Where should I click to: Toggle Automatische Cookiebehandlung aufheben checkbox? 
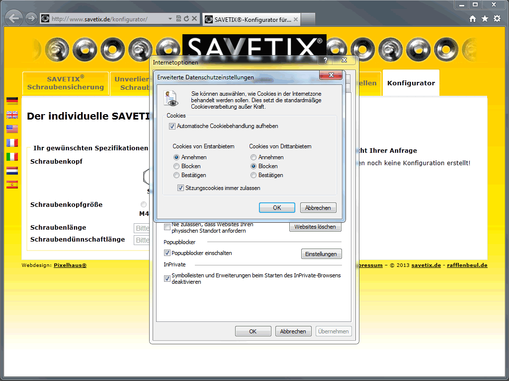pos(172,127)
